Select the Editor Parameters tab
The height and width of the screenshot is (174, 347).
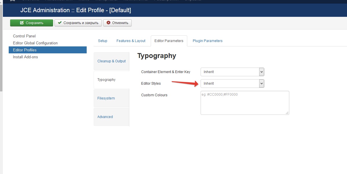[169, 41]
